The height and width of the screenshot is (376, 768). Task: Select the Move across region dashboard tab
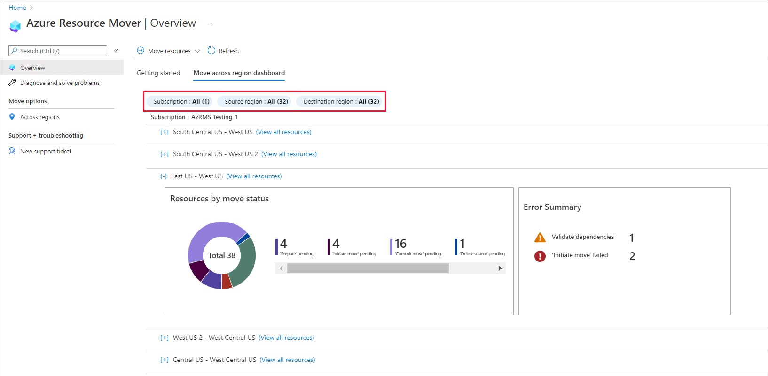click(x=239, y=73)
